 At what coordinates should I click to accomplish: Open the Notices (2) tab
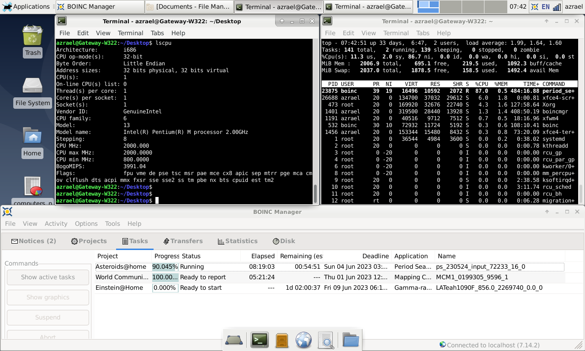point(34,241)
